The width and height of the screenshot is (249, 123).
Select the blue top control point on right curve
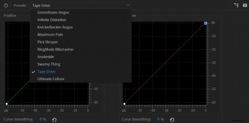pyautogui.click(x=205, y=23)
